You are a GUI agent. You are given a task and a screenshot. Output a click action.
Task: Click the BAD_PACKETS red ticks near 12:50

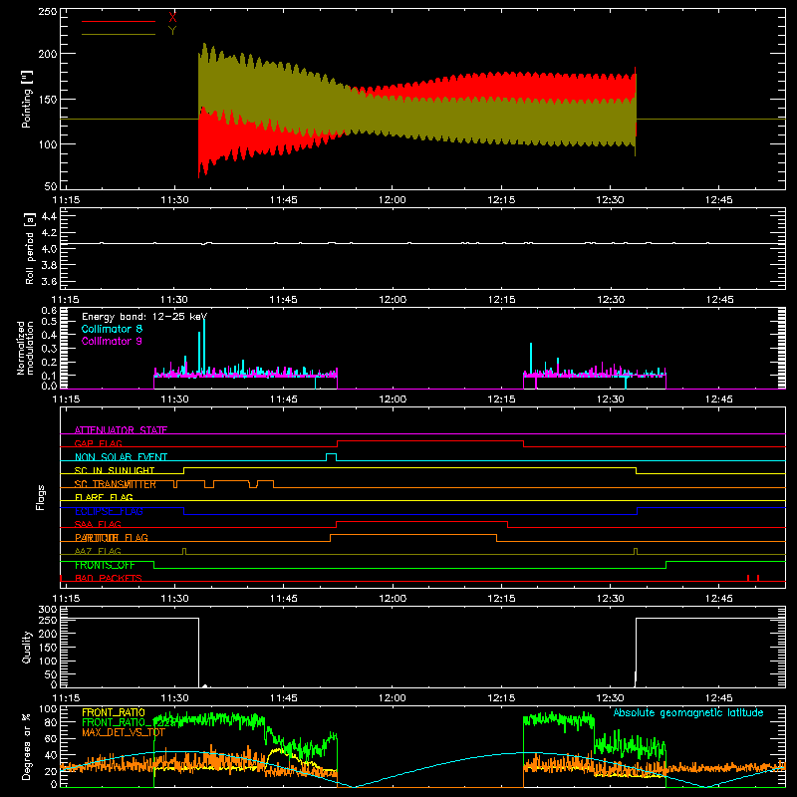(753, 578)
